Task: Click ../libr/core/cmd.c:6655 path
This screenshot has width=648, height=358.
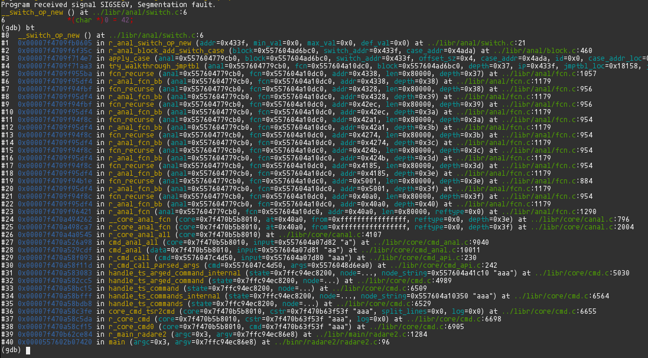Action: tap(549, 311)
